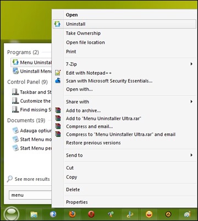Click the Notepad++ icon beside Edit with Notepad++
The height and width of the screenshot is (221, 198).
[58, 73]
